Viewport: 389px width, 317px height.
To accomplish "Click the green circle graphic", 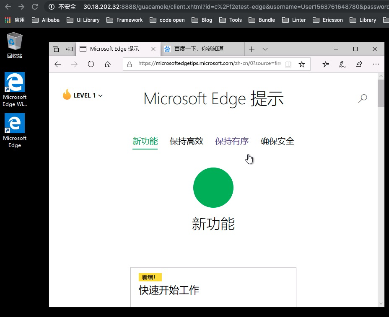I will point(213,188).
